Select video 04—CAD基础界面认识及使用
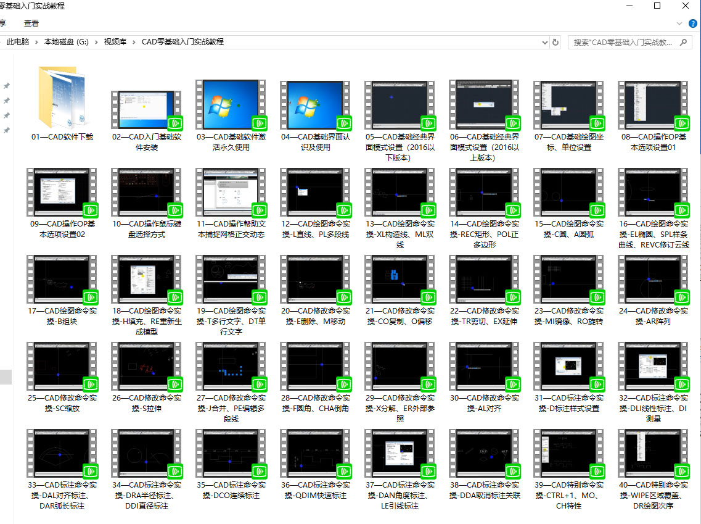 [x=315, y=105]
